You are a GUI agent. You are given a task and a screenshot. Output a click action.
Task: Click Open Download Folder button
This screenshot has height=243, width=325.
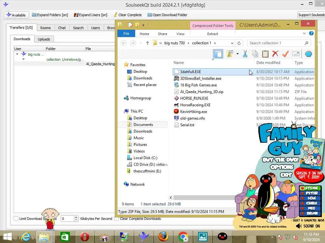(x=167, y=15)
